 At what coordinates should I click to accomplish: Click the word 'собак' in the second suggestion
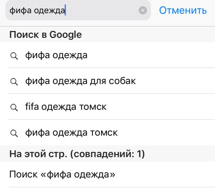click(x=122, y=81)
